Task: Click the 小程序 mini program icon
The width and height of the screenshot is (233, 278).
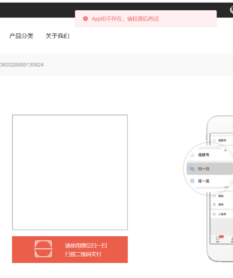Action: (x=214, y=214)
